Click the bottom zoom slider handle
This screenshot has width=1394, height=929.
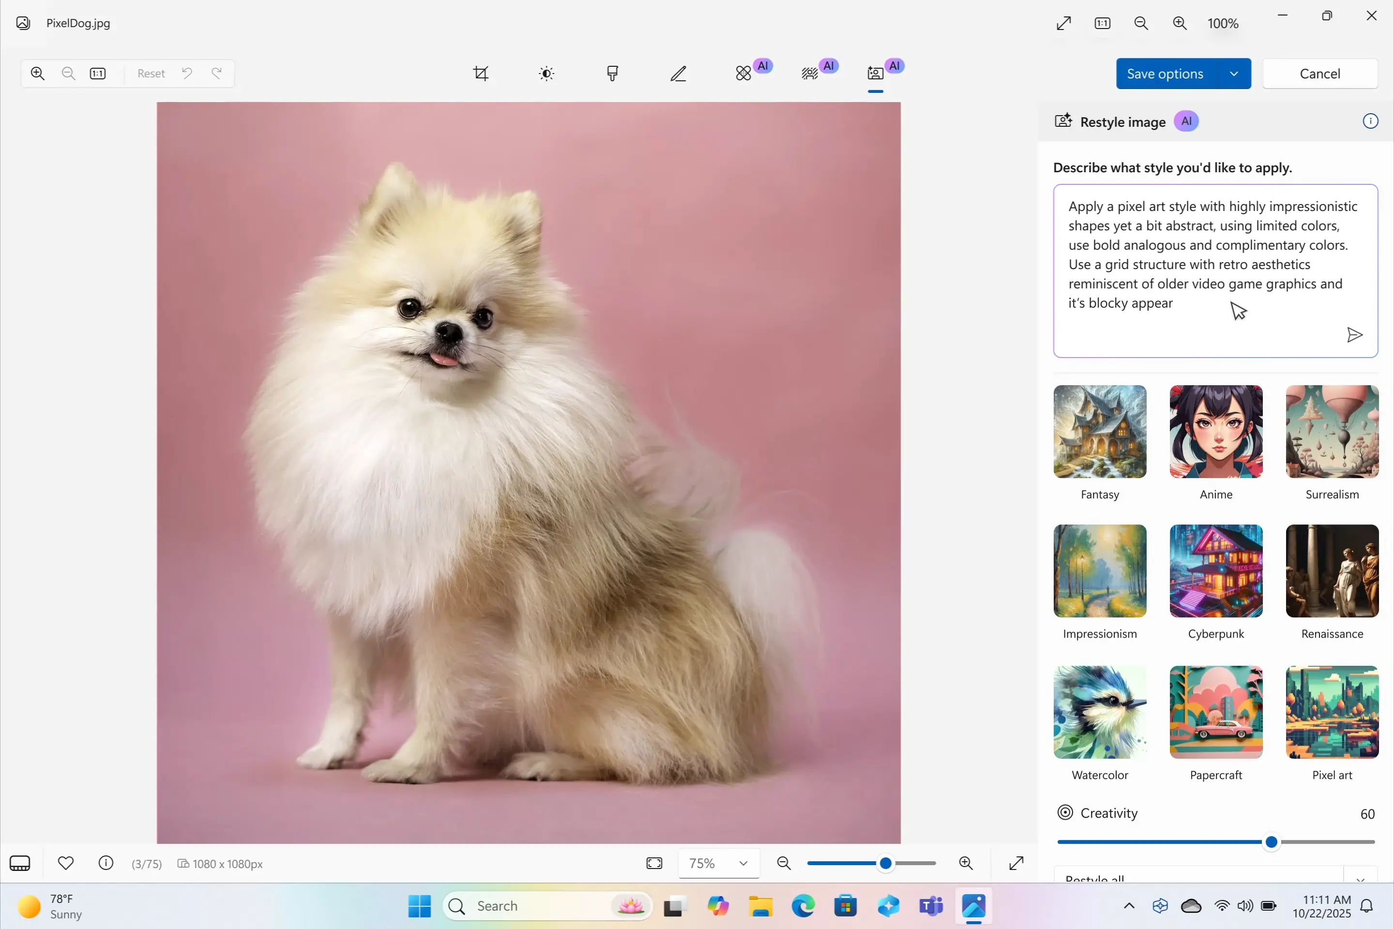885,863
